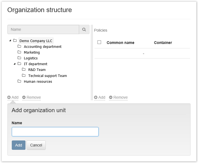Viewport: 198px width, 163px height.
Task: Click the Technical support Team folder icon
Action: pos(24,76)
